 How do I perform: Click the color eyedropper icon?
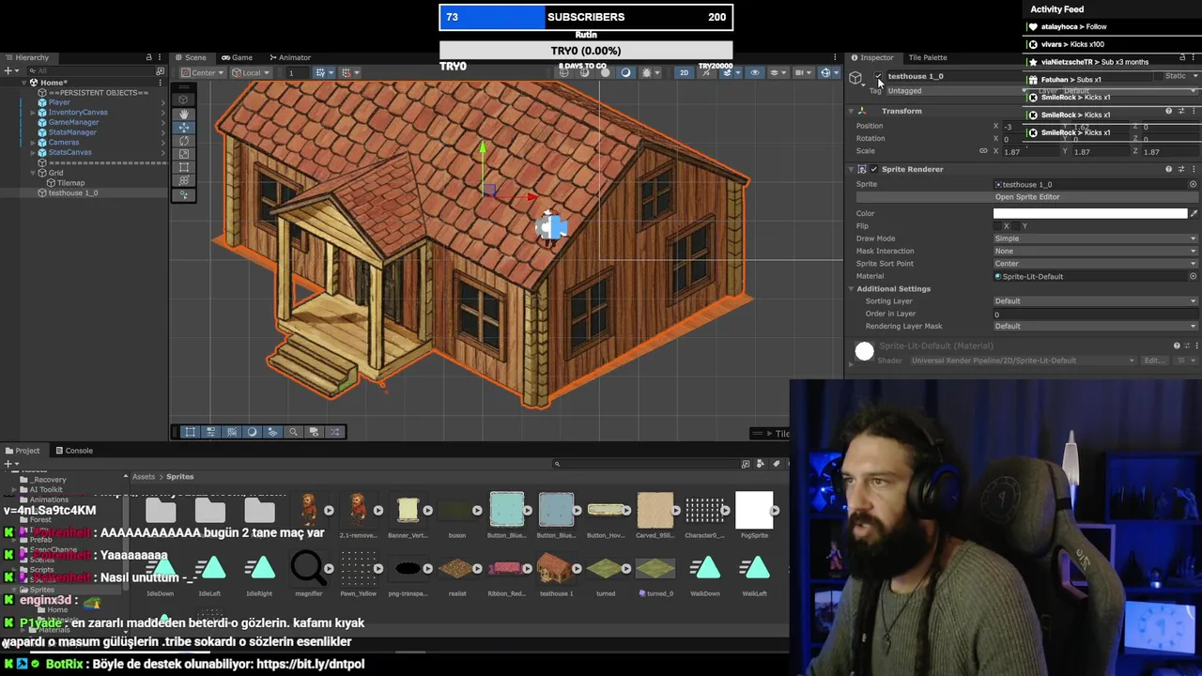point(1194,213)
